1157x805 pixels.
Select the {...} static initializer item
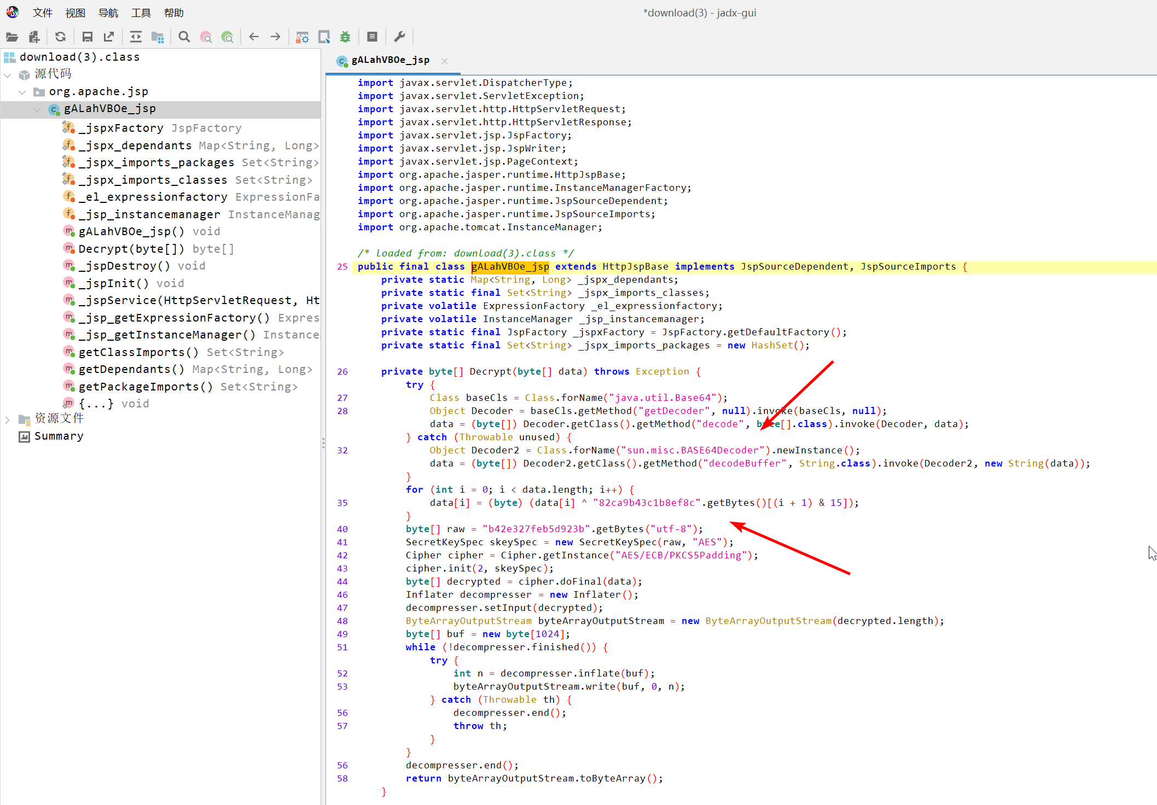[114, 404]
